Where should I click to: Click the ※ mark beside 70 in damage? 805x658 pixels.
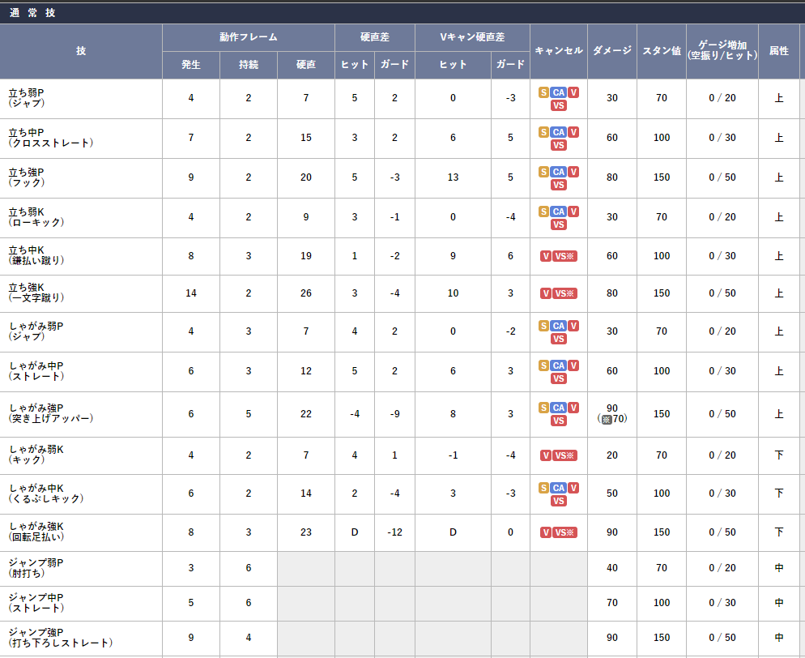click(x=607, y=419)
